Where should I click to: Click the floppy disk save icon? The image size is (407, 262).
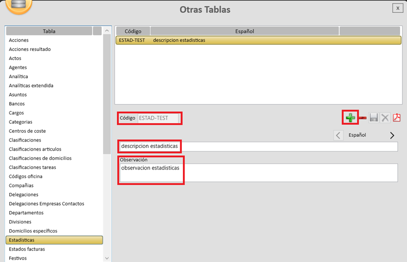374,118
